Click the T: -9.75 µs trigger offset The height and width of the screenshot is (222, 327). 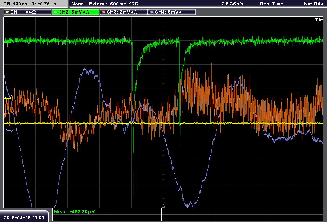pos(44,4)
